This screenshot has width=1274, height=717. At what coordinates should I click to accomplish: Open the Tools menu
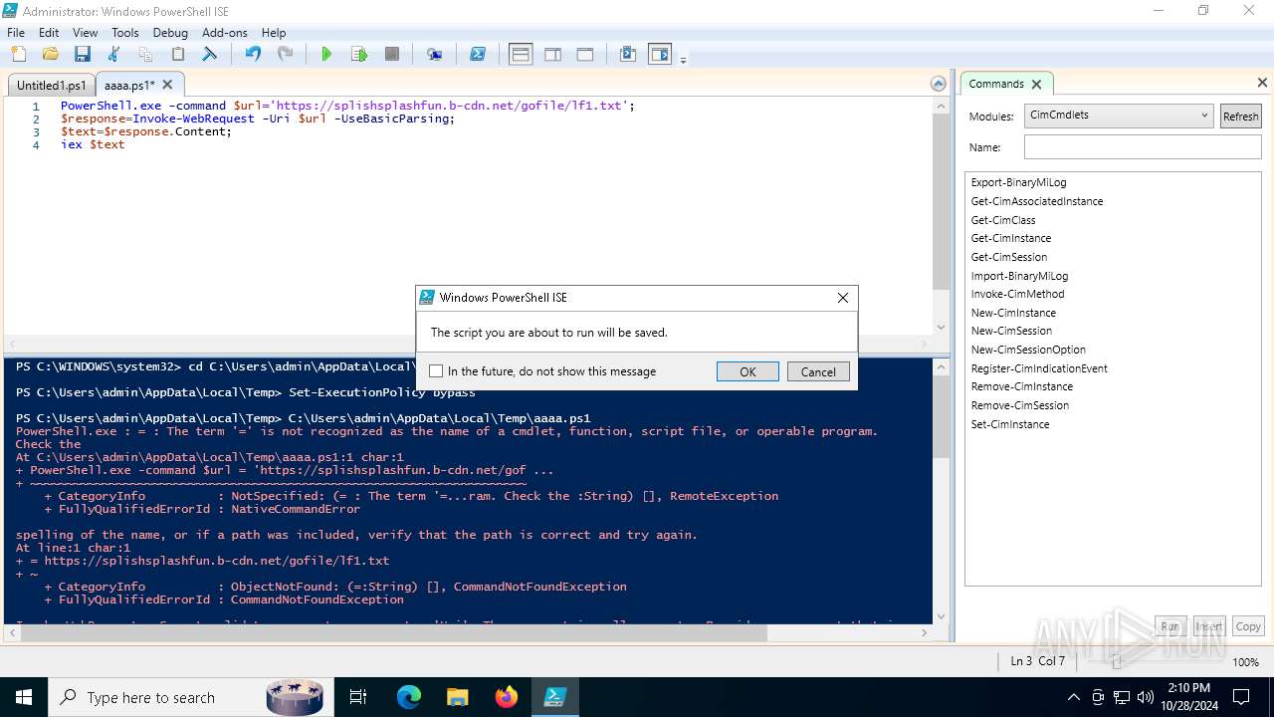125,33
